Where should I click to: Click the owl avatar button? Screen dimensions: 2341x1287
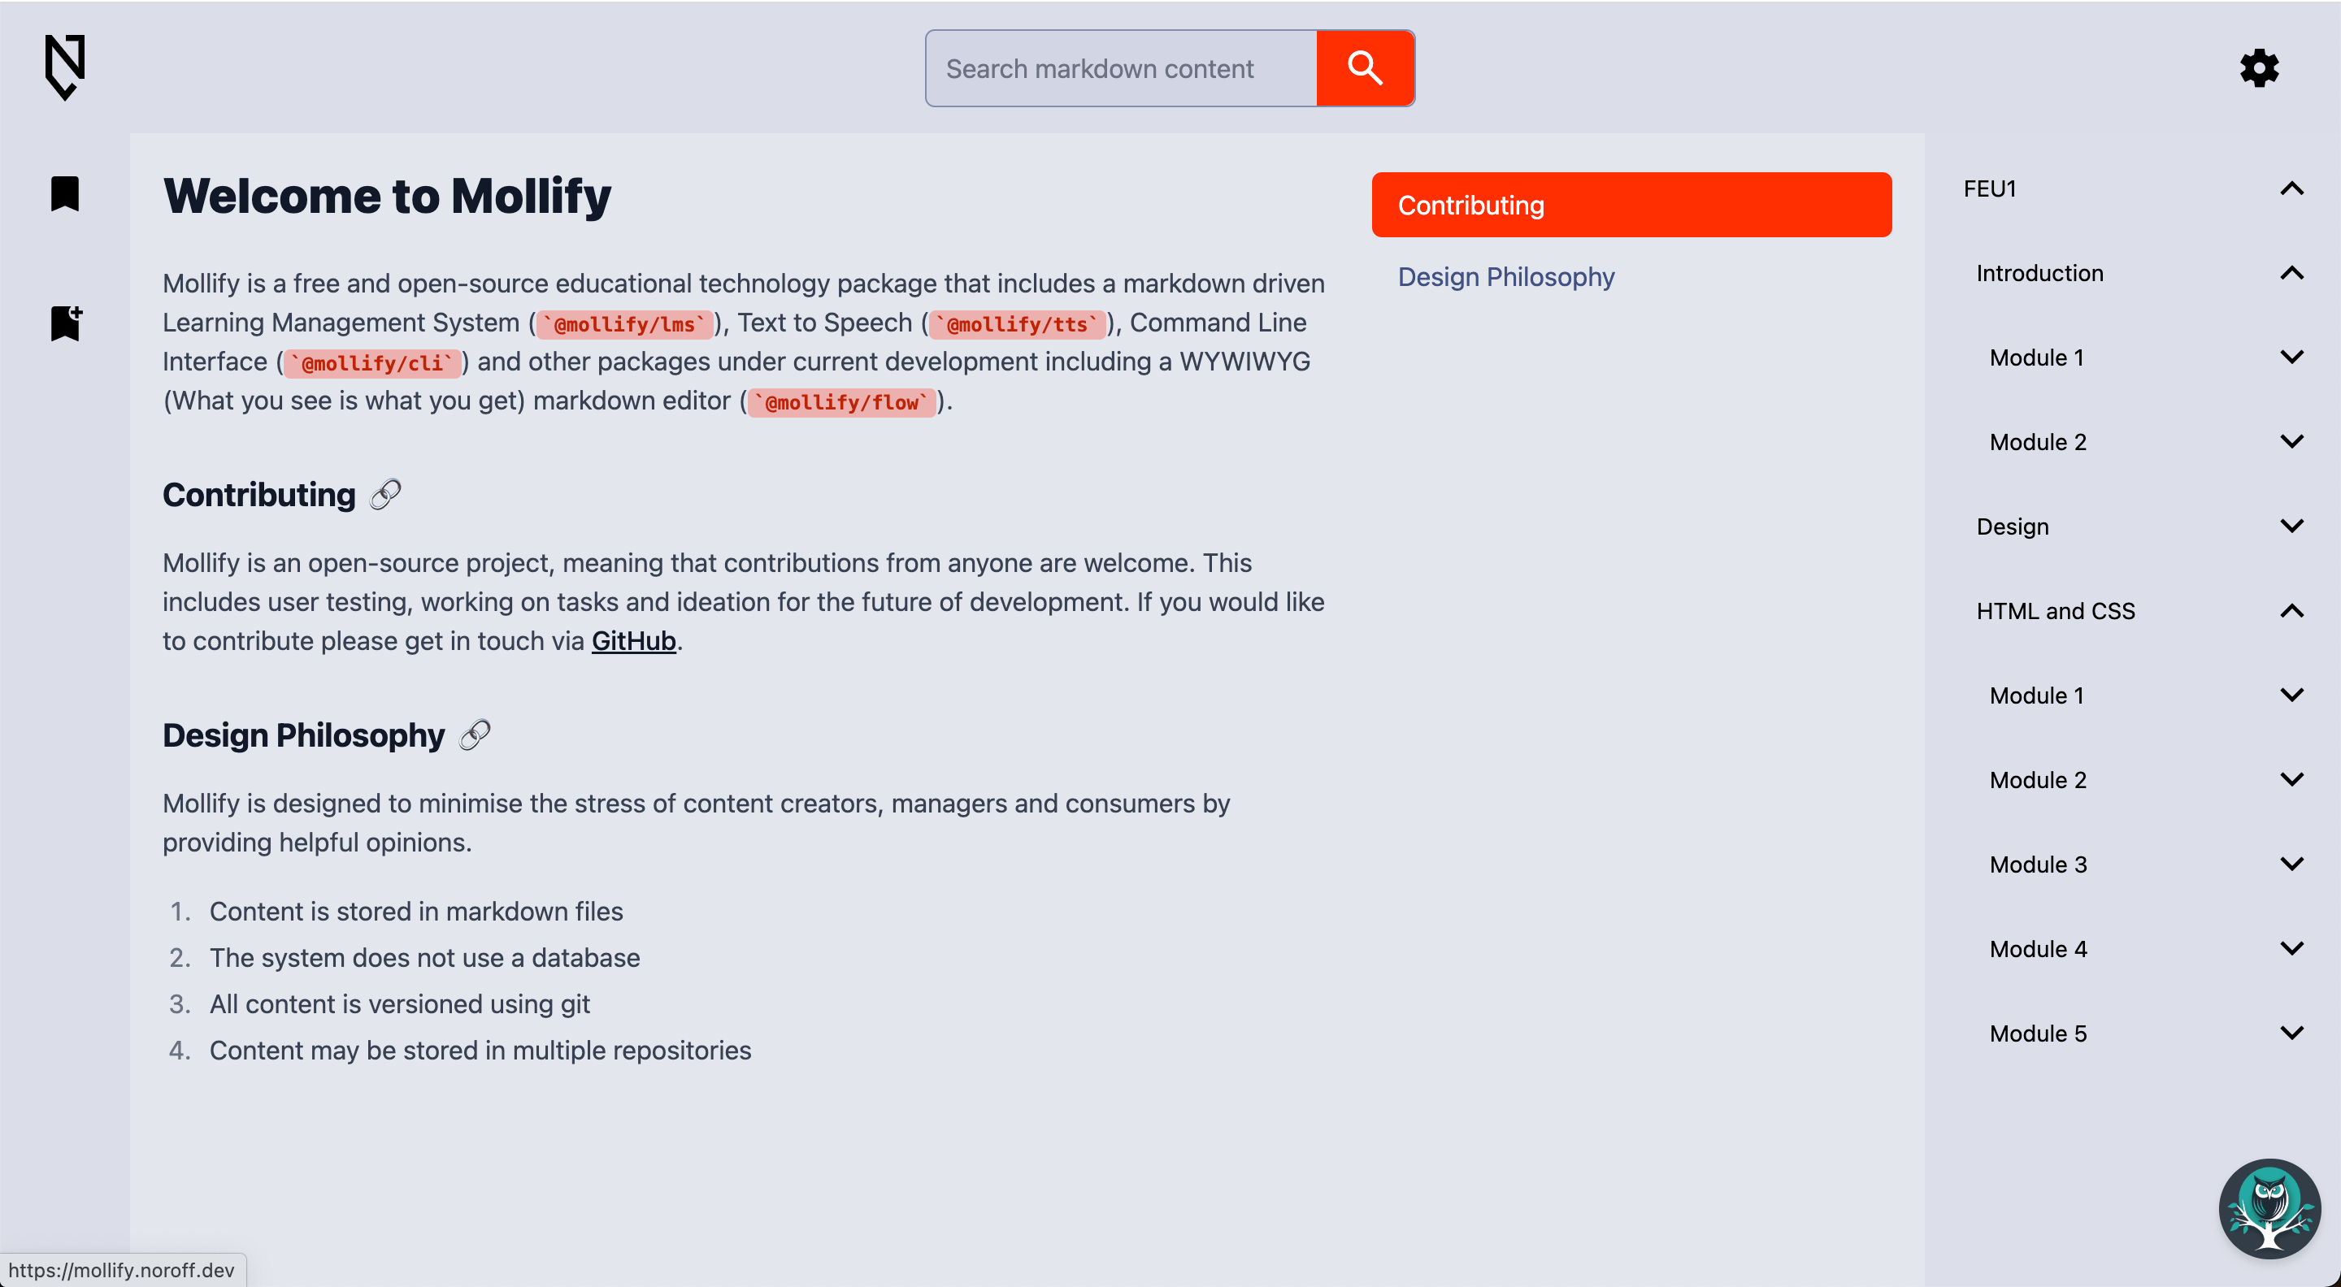[2269, 1208]
